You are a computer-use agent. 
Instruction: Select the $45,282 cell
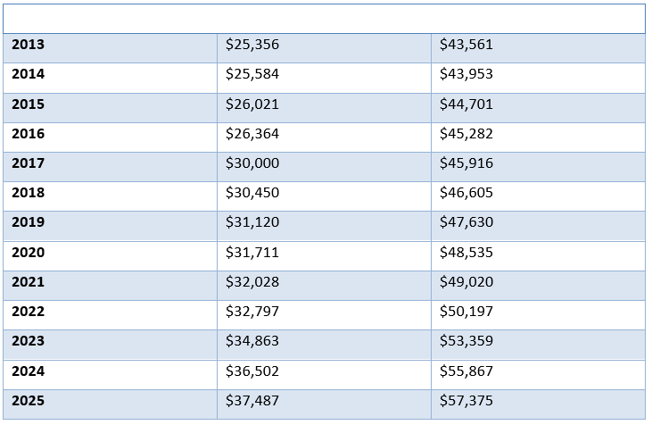click(x=466, y=134)
